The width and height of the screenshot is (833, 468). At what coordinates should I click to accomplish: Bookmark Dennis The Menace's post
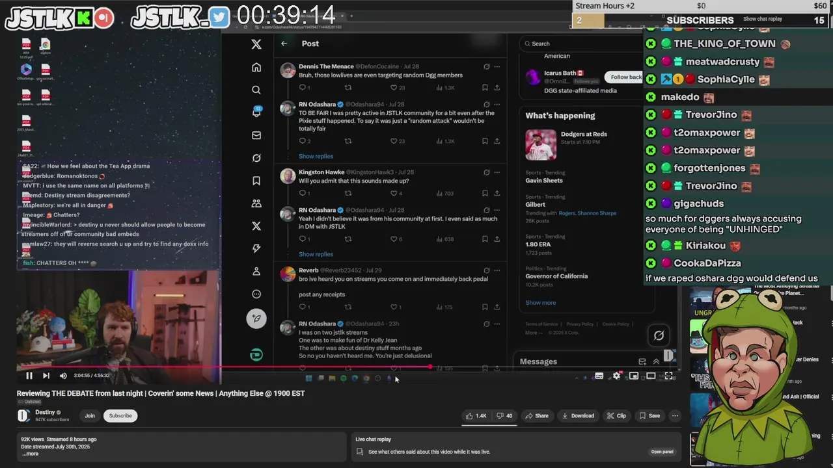[485, 87]
